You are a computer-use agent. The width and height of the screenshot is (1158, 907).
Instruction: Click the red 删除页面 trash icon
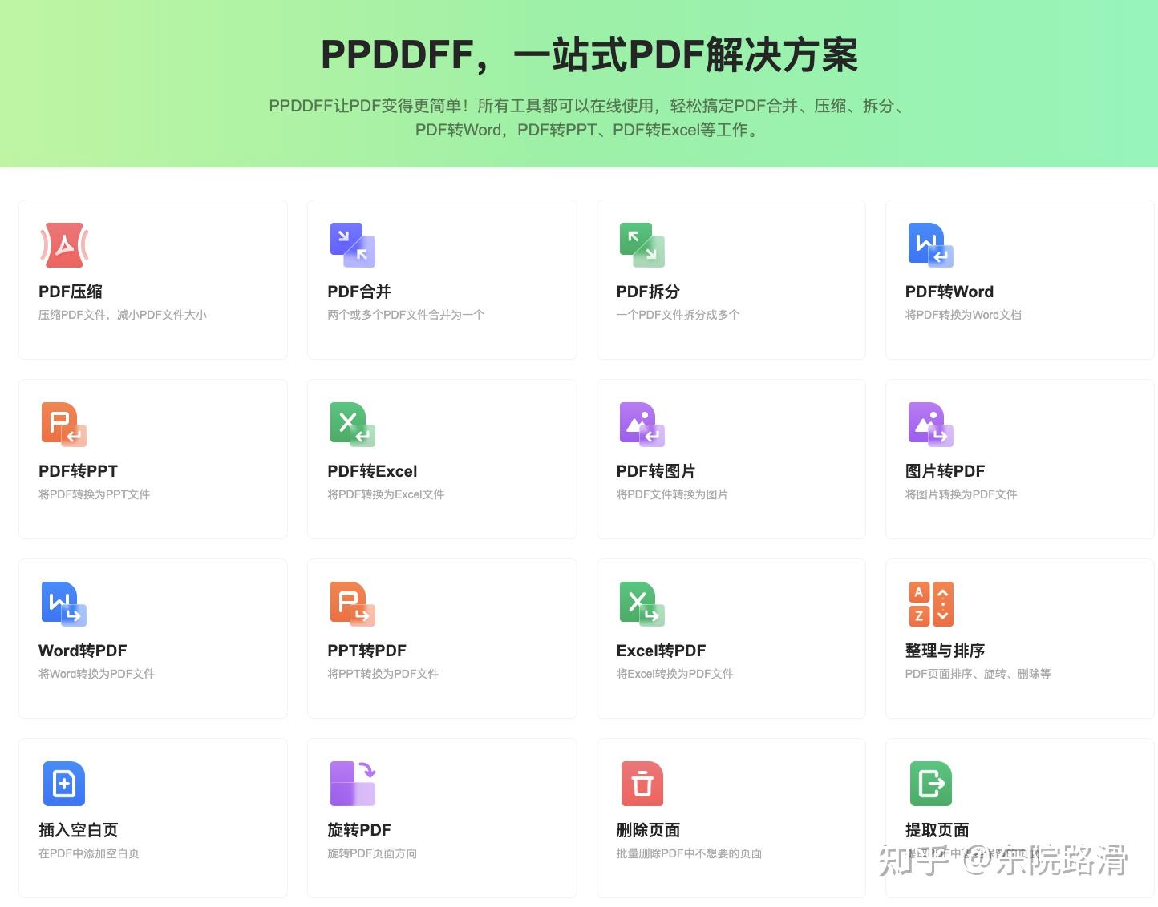tap(642, 784)
